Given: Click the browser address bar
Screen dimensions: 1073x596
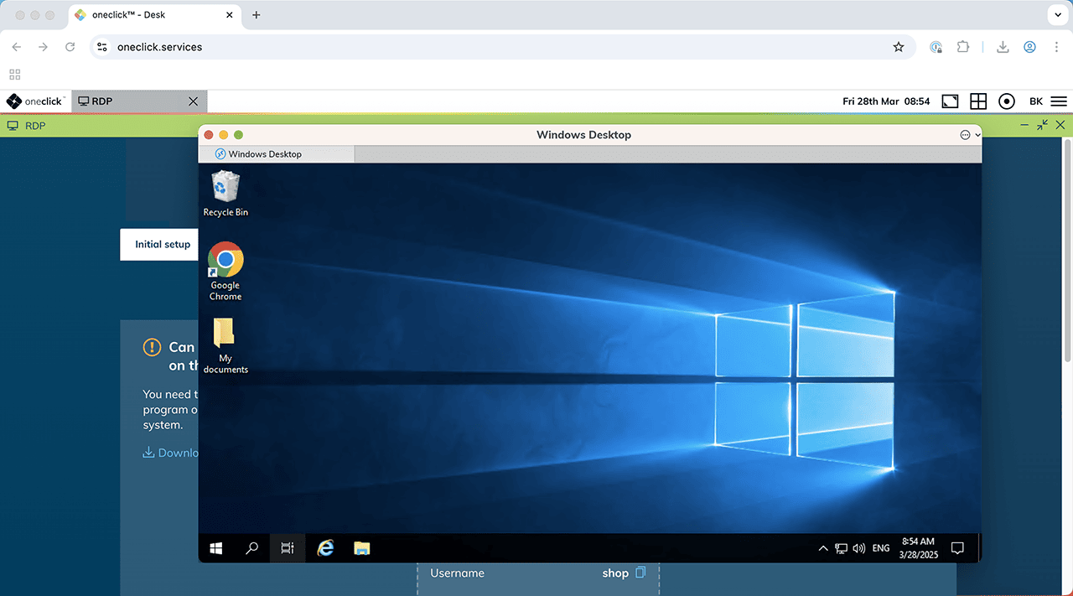Looking at the screenshot, I should coord(503,47).
